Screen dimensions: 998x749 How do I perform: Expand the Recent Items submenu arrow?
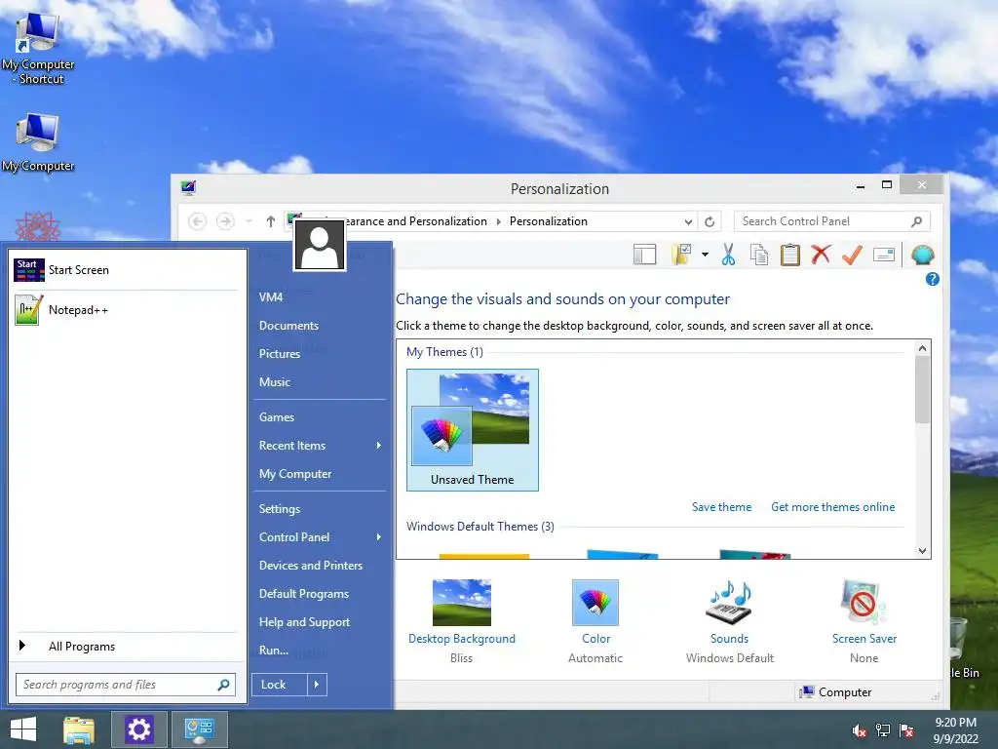pyautogui.click(x=379, y=445)
